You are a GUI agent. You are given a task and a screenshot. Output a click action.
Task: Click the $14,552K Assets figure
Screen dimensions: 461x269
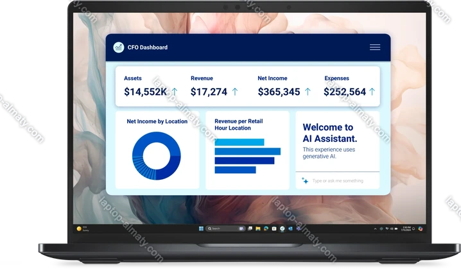click(x=145, y=92)
